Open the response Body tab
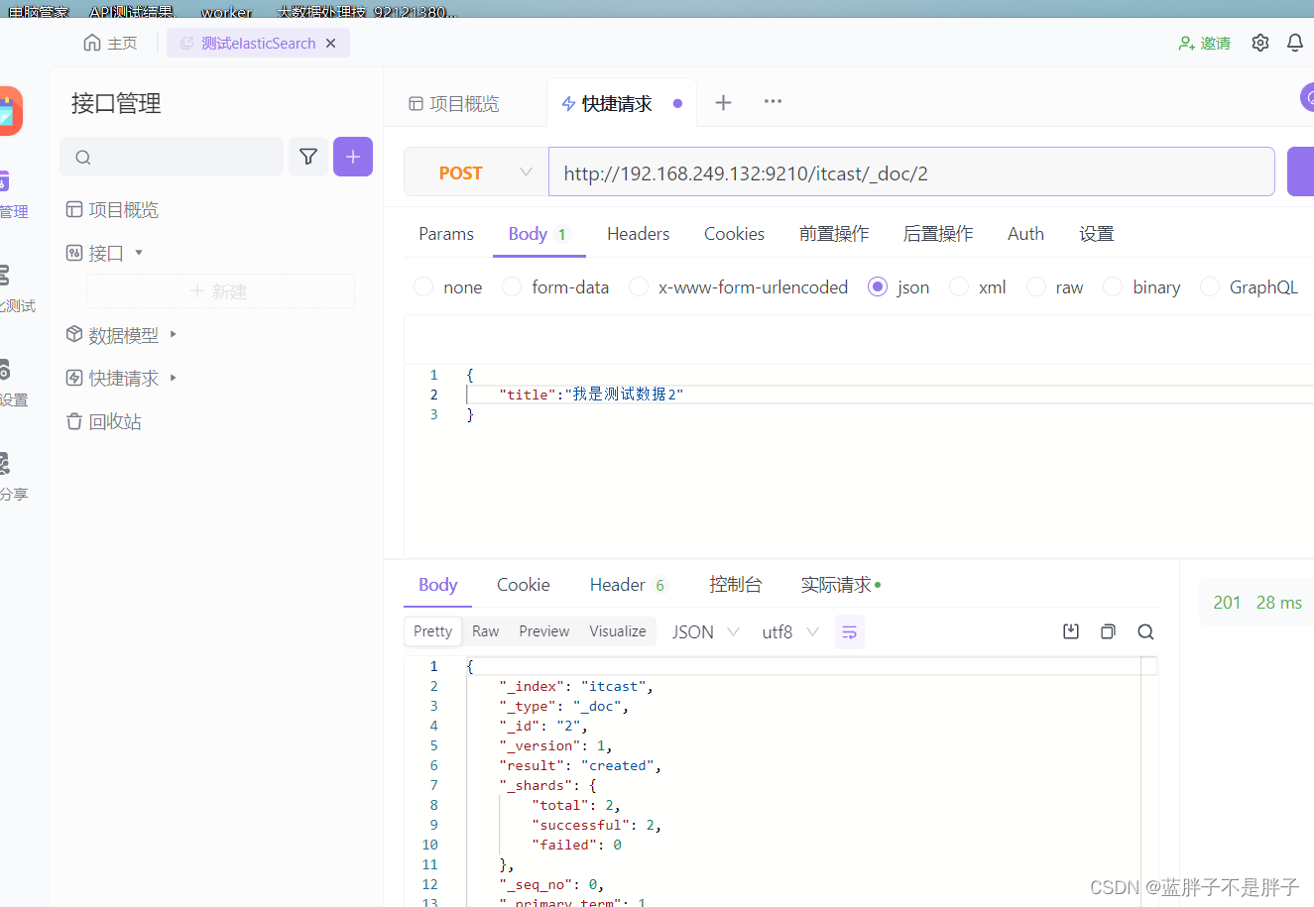This screenshot has height=907, width=1314. tap(437, 585)
